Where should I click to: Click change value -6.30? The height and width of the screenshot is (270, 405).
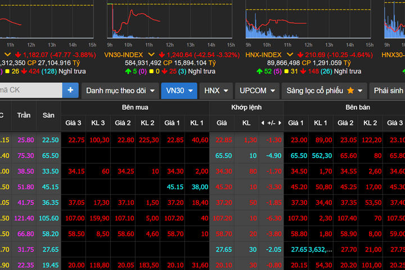pos(274,218)
